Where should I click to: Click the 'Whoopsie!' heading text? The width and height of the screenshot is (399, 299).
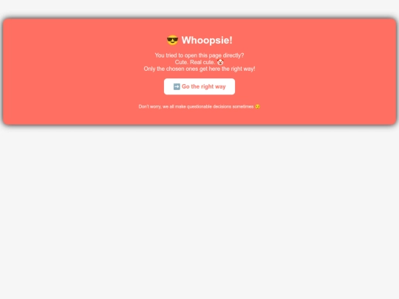(x=207, y=40)
